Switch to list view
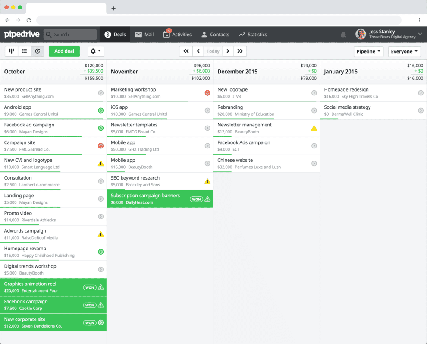427x344 pixels. pyautogui.click(x=25, y=51)
